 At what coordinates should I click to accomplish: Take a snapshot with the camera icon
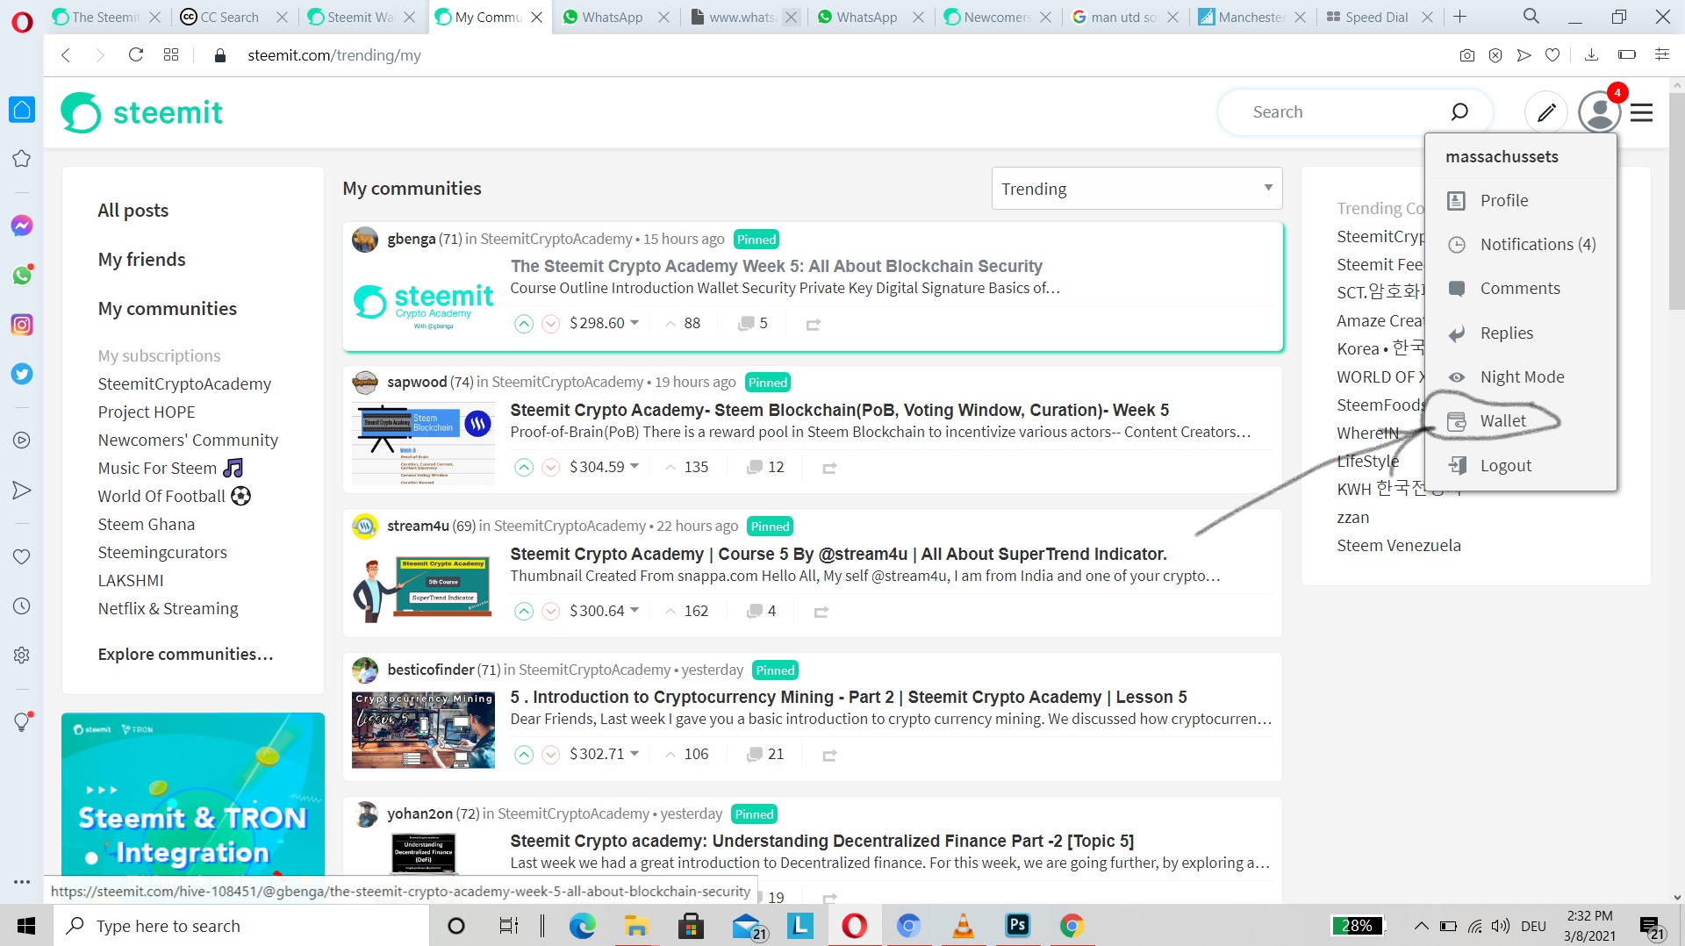pyautogui.click(x=1466, y=55)
